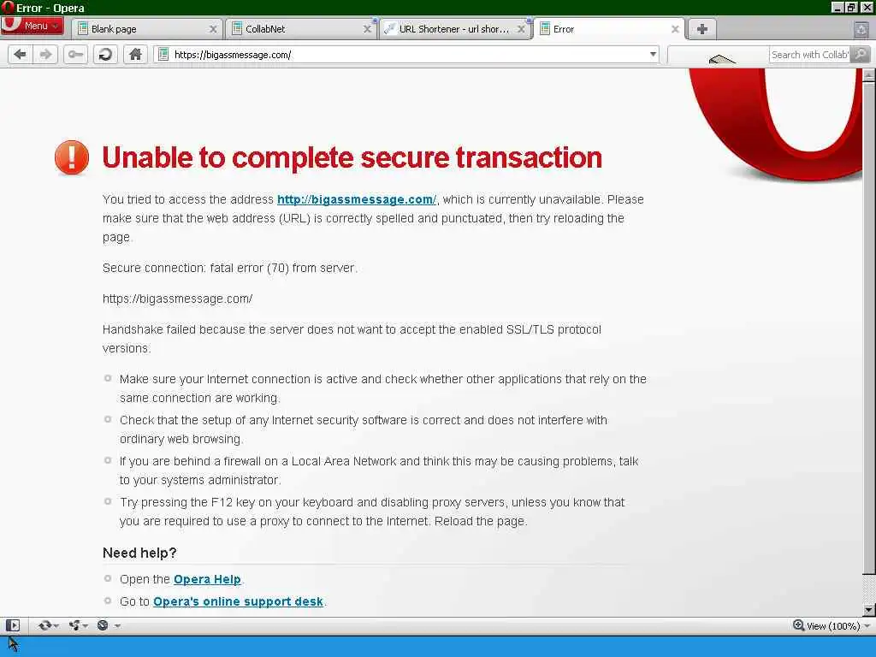
Task: Switch to the URL Shortener tab
Action: (x=455, y=28)
